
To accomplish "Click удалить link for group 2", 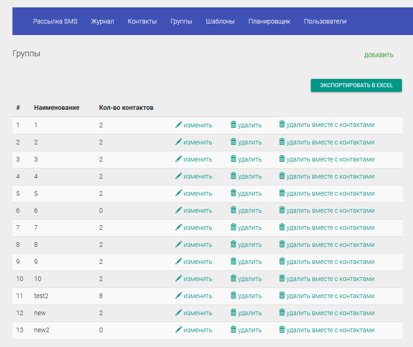I will click(250, 143).
